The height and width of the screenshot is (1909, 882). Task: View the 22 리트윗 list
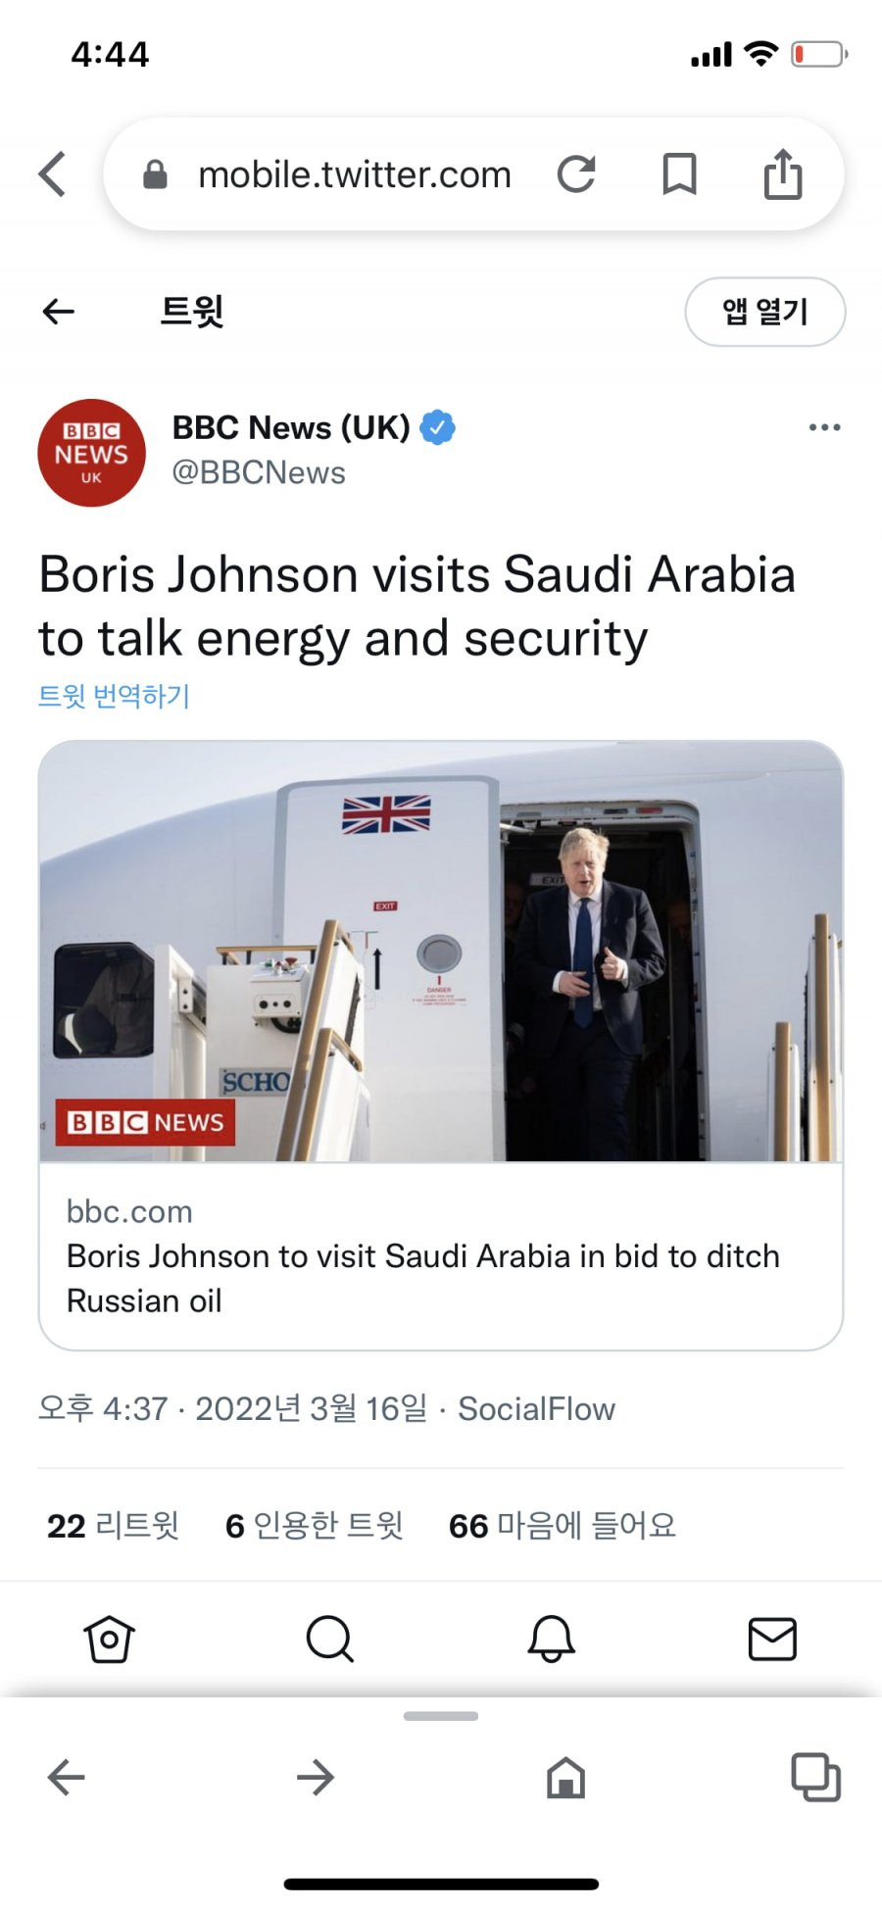tap(113, 1525)
